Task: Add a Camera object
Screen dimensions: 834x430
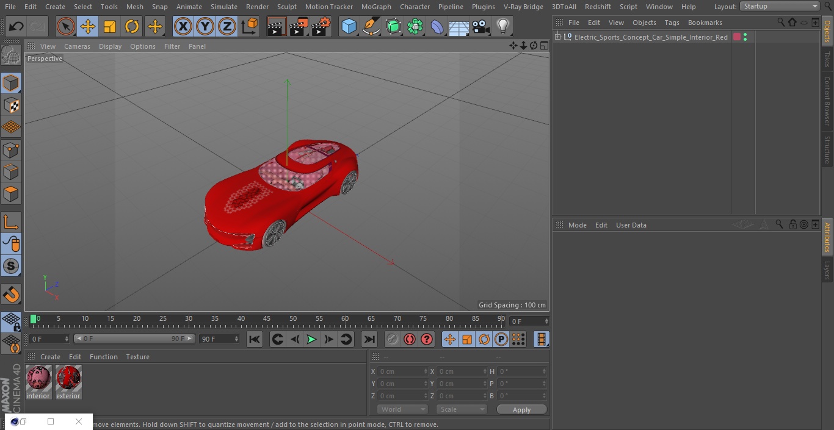Action: 481,26
